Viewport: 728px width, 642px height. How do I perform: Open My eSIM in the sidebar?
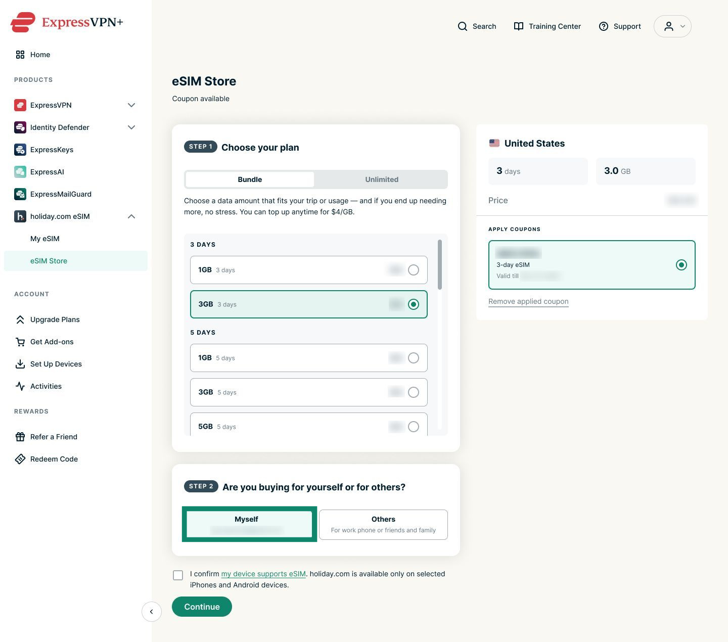[45, 239]
